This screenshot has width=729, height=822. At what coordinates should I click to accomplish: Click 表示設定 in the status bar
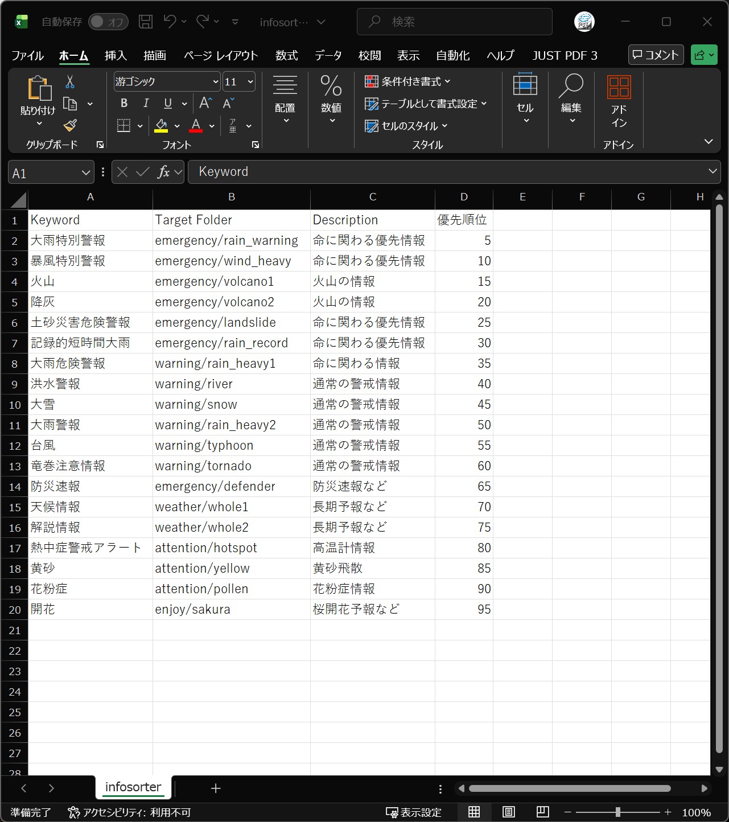414,812
